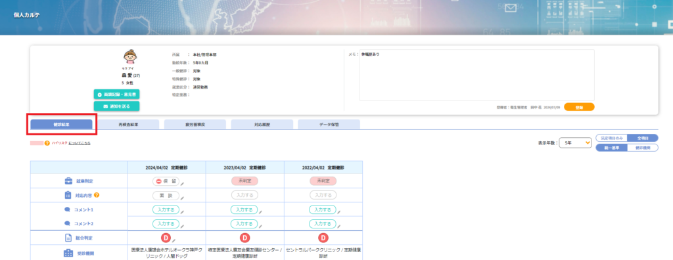
Task: Click the document icon for 総合判定
Action: coord(68,238)
